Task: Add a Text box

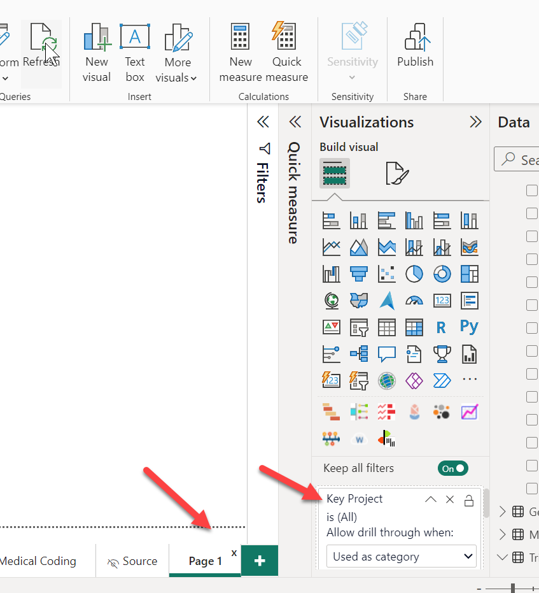Action: [135, 53]
